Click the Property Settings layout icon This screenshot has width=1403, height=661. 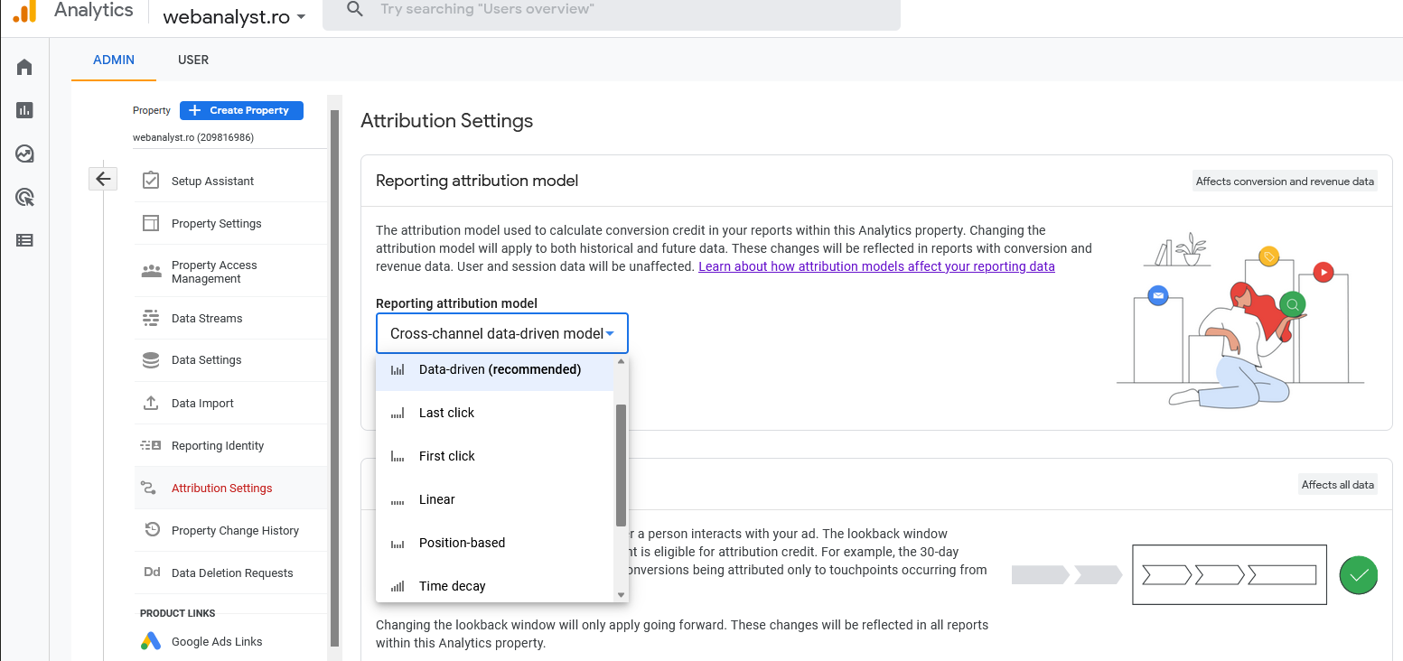(151, 223)
